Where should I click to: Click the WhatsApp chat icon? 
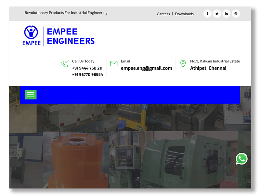click(x=241, y=159)
